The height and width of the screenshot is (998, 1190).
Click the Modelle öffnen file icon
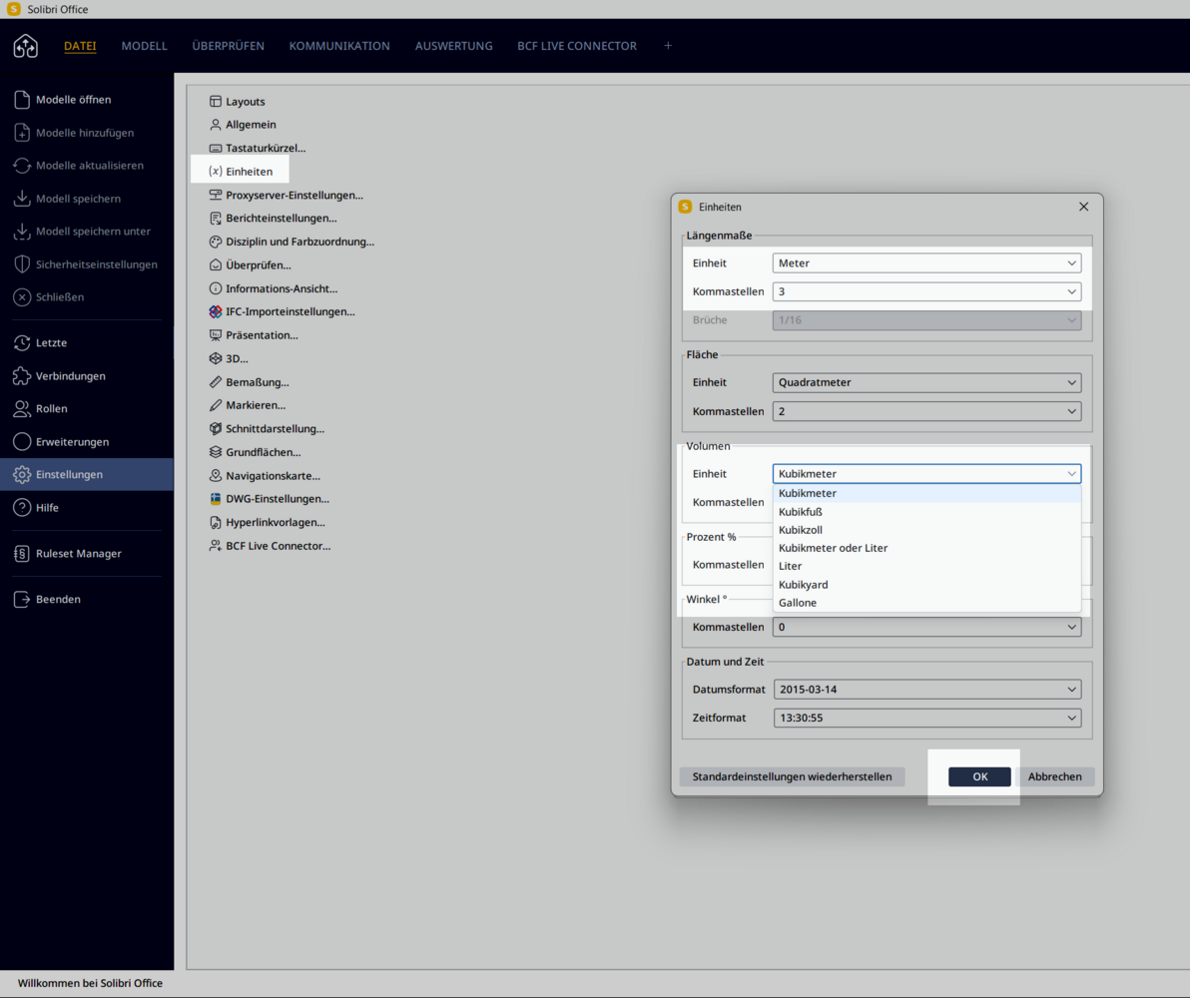[x=22, y=100]
